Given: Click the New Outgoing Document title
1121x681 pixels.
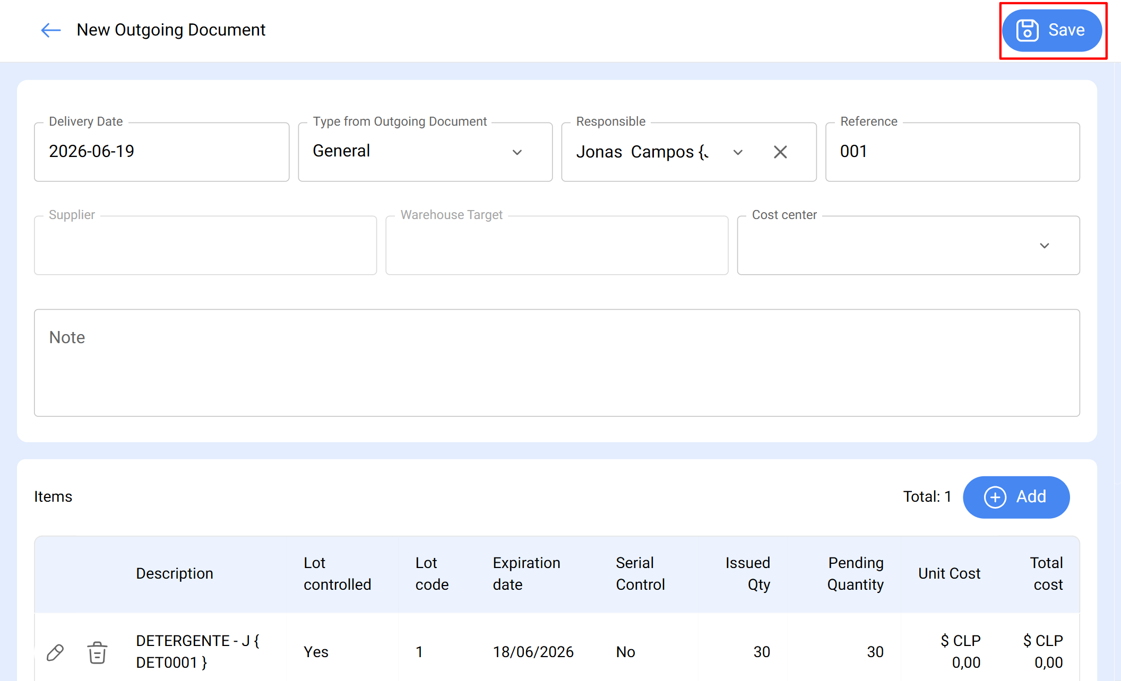Looking at the screenshot, I should [x=171, y=30].
